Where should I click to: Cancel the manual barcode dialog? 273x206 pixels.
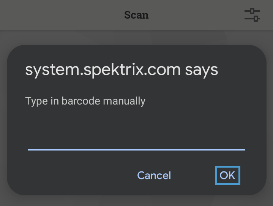[154, 175]
